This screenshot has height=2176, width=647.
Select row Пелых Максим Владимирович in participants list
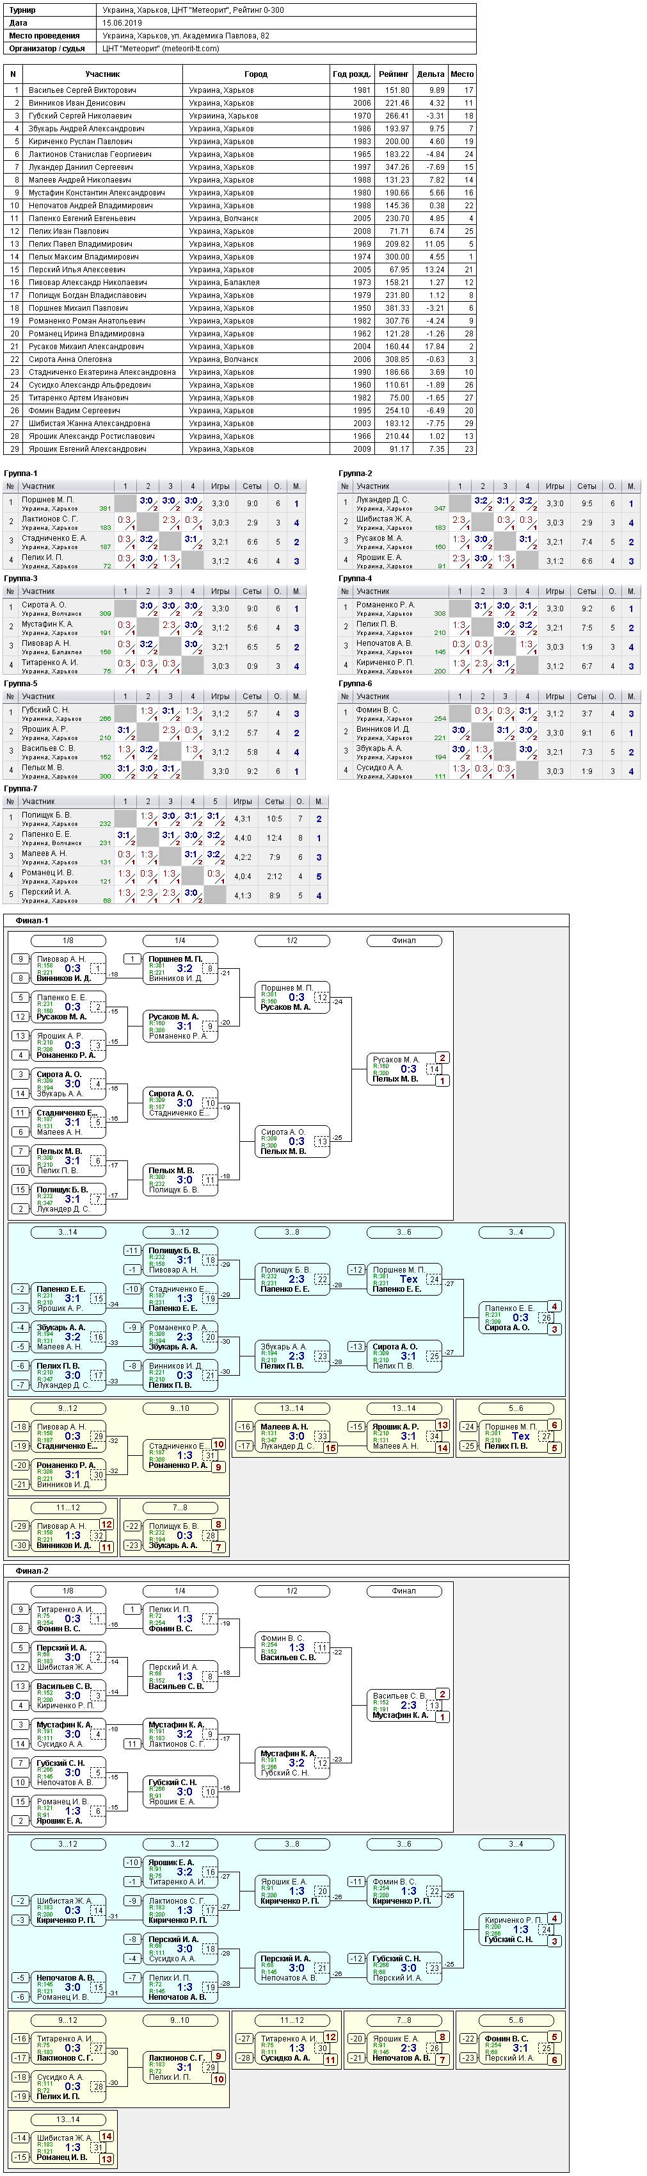point(239,257)
